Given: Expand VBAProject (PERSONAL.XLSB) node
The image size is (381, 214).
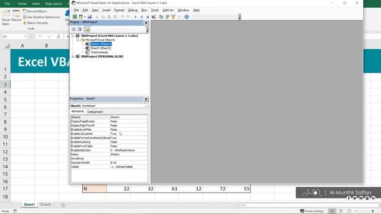Looking at the screenshot, I should point(73,56).
